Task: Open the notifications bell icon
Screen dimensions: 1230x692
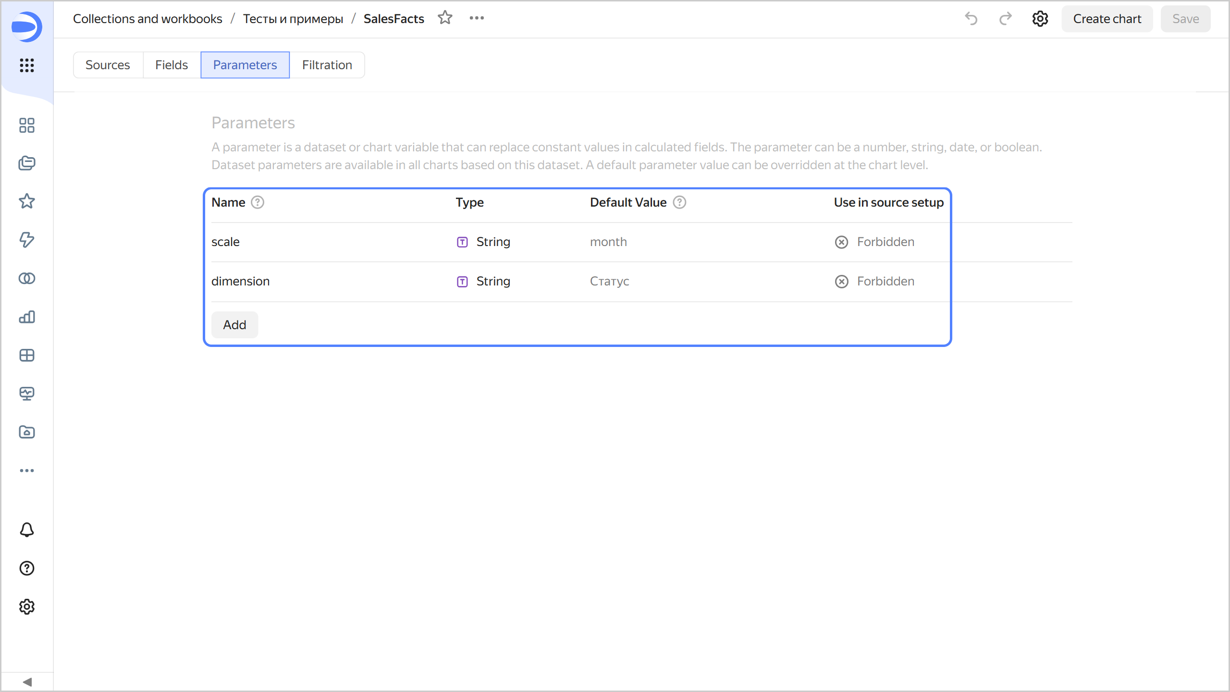Action: (27, 530)
